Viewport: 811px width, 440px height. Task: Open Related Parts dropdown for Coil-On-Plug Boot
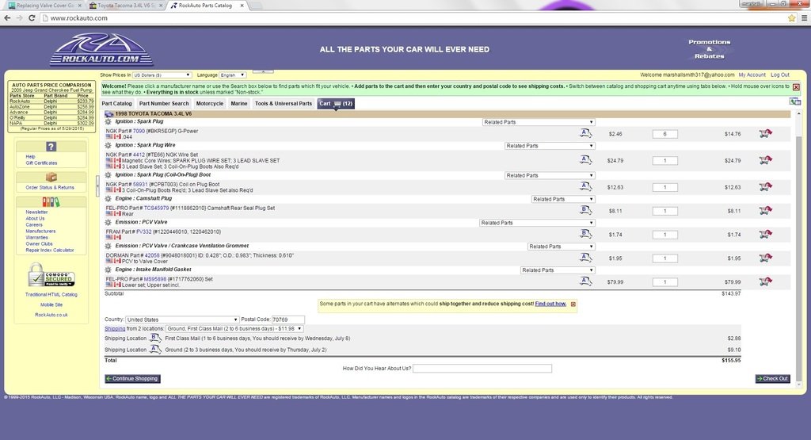[x=550, y=175]
